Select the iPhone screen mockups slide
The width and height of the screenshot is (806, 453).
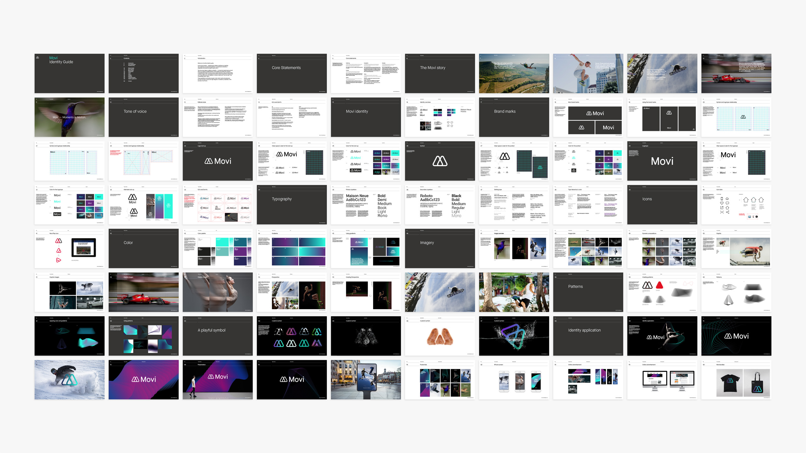[x=514, y=379]
